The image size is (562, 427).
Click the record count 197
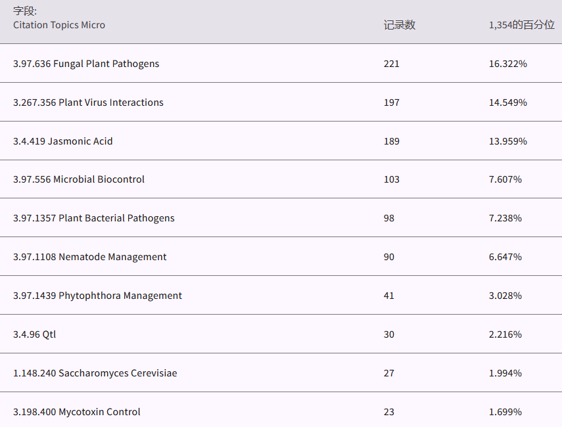click(392, 102)
